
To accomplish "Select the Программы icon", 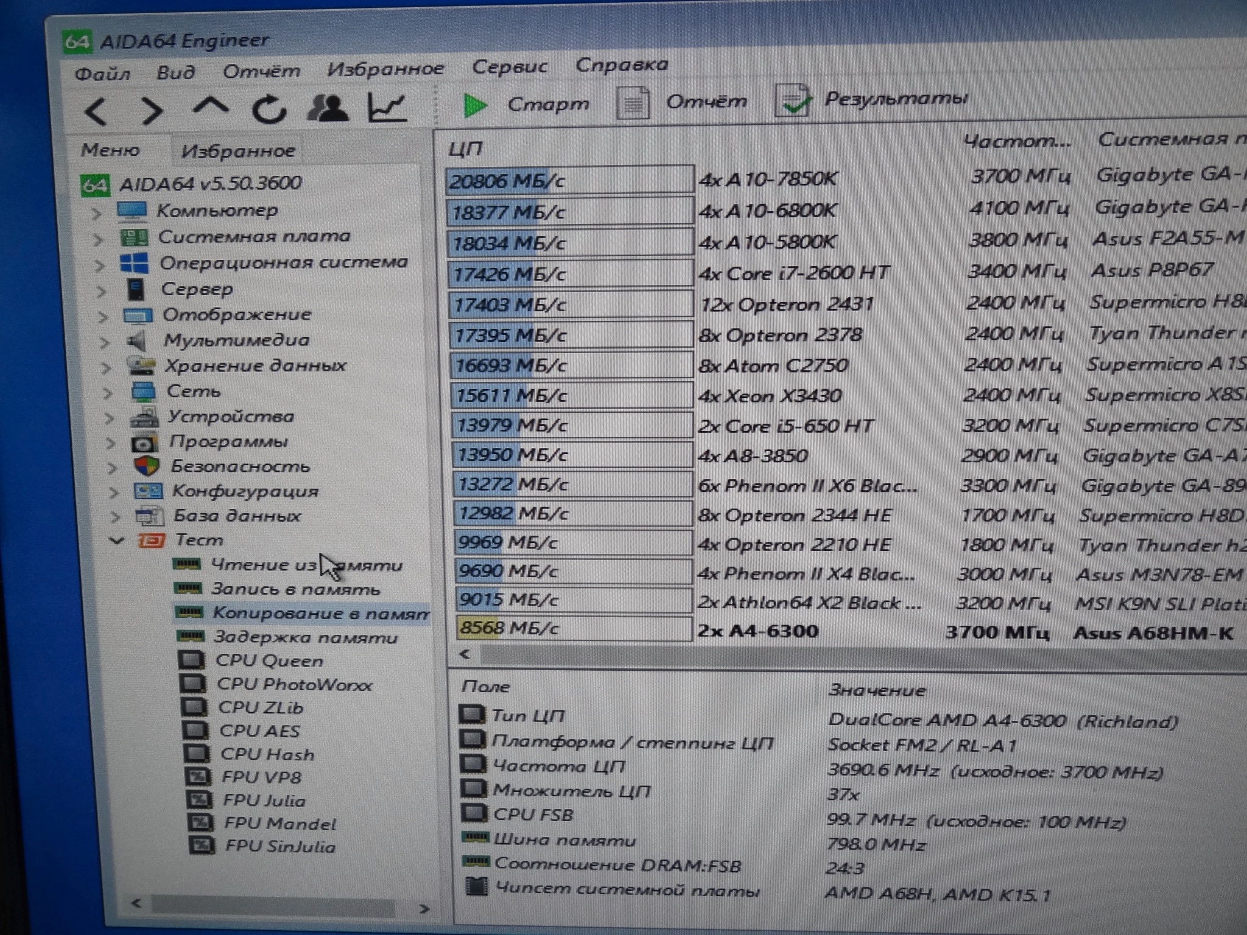I will pyautogui.click(x=145, y=442).
